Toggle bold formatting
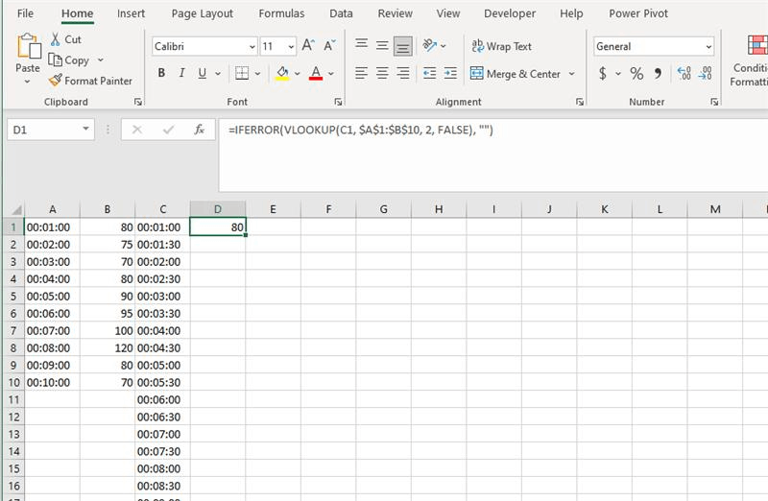 click(x=161, y=74)
